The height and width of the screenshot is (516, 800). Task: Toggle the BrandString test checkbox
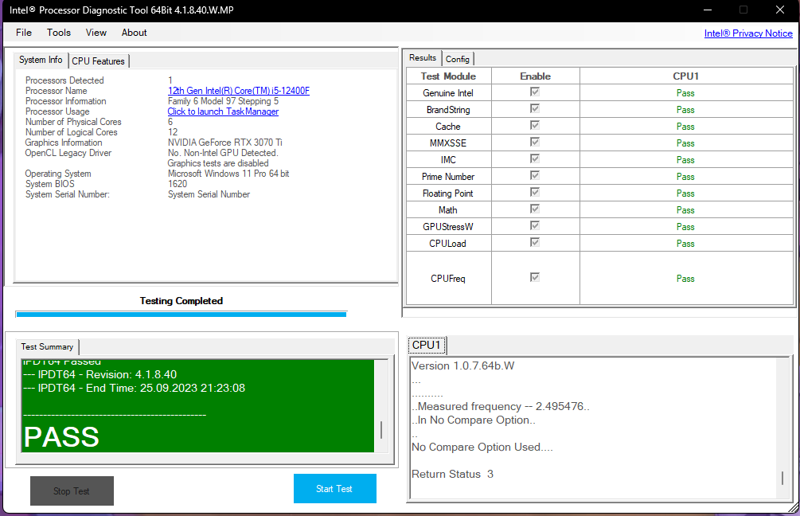coord(535,109)
